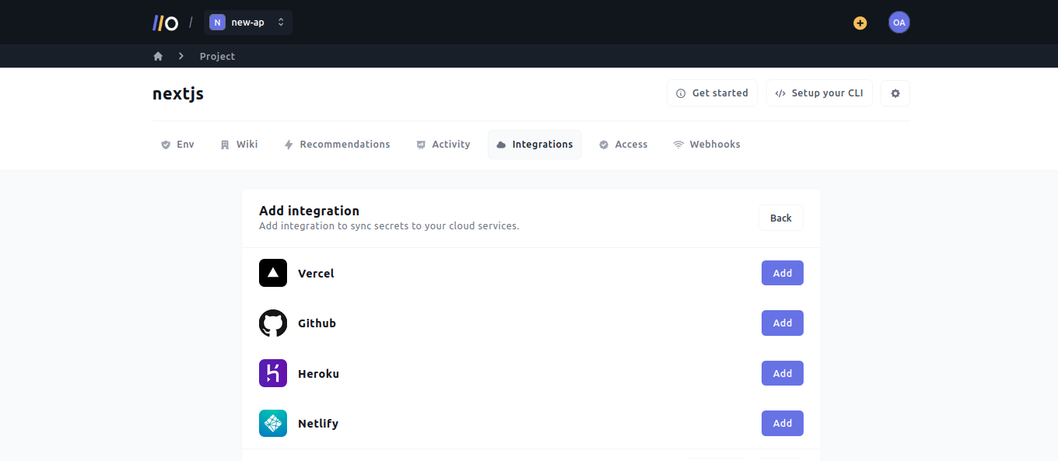
Task: Click the Vercel label text
Action: click(316, 274)
